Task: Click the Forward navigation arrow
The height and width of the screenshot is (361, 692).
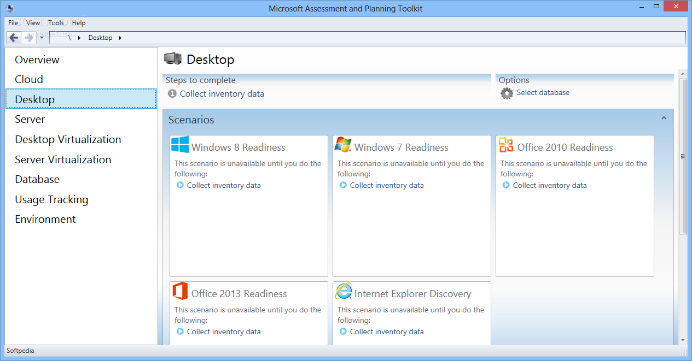Action: tap(28, 38)
